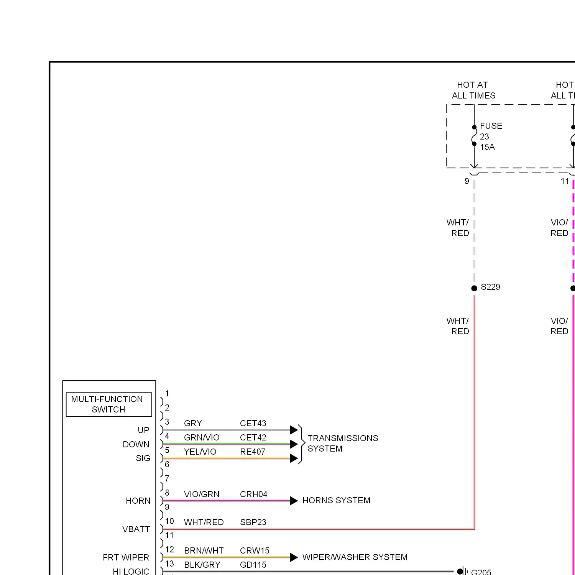Click the HORNS SYSTEM reference text
This screenshot has width=575, height=575.
[x=336, y=500]
